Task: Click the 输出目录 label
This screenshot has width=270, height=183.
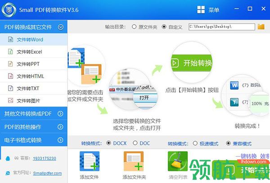Action: [x=115, y=27]
